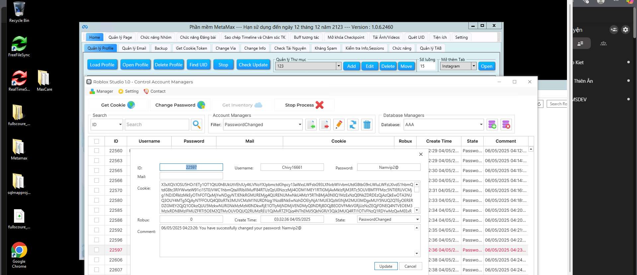Open Recycle Bin desktop icon
637x275 pixels.
19,12
